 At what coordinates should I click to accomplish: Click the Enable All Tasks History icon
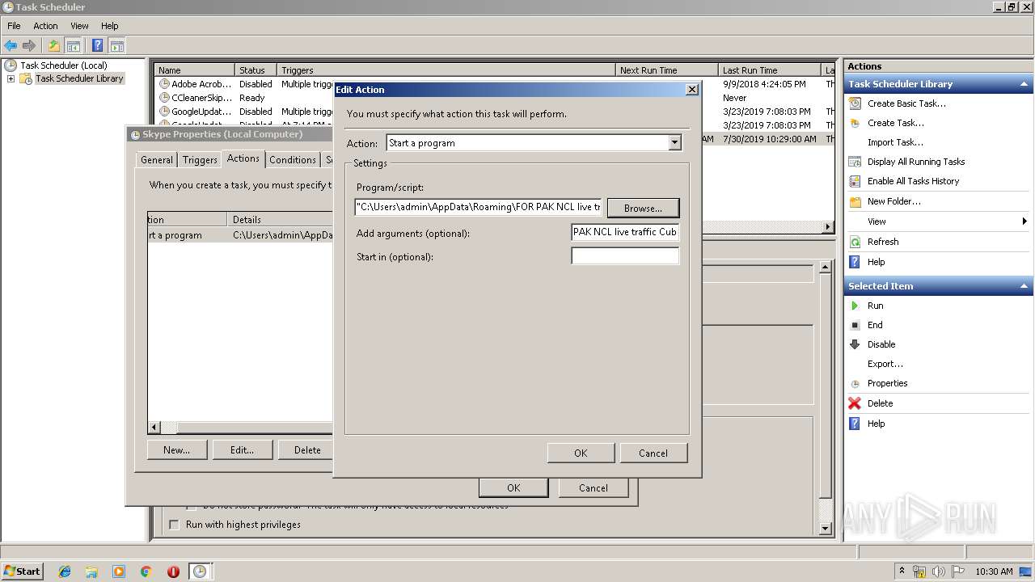click(855, 181)
